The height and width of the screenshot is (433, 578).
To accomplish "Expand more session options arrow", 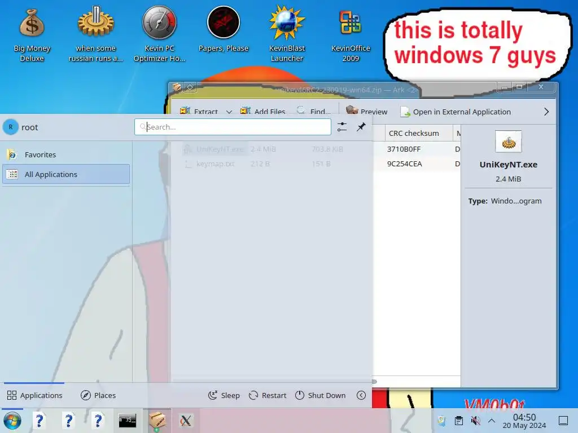I will pos(361,395).
